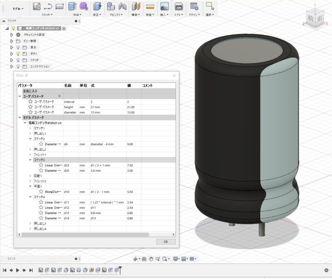Open the アセンブリ toolbar menu
The image size is (332, 279).
(116, 14)
